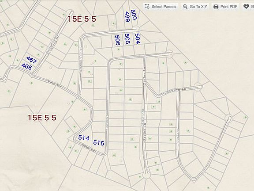The height and width of the screenshot is (191, 254).
Task: Select parcel number 467
Action: (31, 60)
